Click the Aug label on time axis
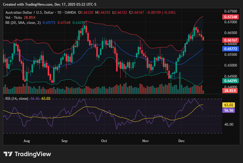The width and height of the screenshot is (243, 163). [27, 140]
